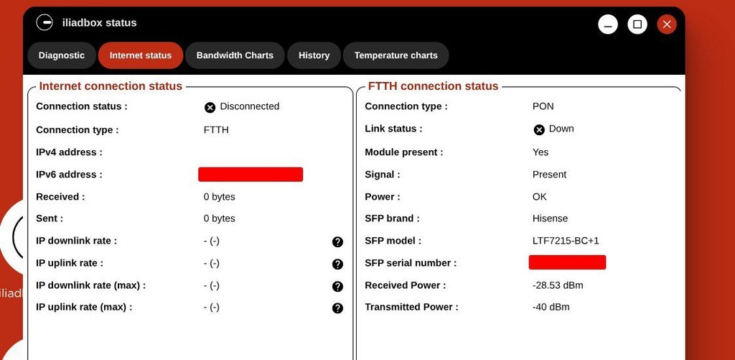Select the Internet status tab
This screenshot has height=360, width=735.
141,55
